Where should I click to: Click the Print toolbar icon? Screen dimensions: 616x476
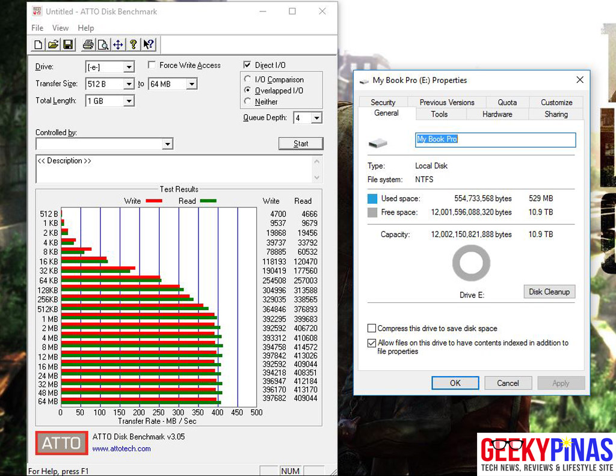coord(88,44)
